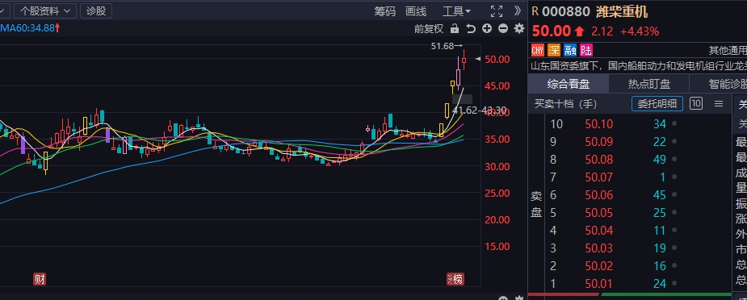Switch to 综合看盘 tab
The height and width of the screenshot is (300, 747).
point(569,84)
